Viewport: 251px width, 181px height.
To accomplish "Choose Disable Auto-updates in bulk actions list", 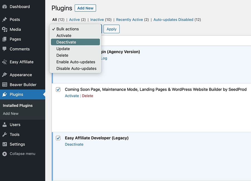I will pyautogui.click(x=76, y=68).
